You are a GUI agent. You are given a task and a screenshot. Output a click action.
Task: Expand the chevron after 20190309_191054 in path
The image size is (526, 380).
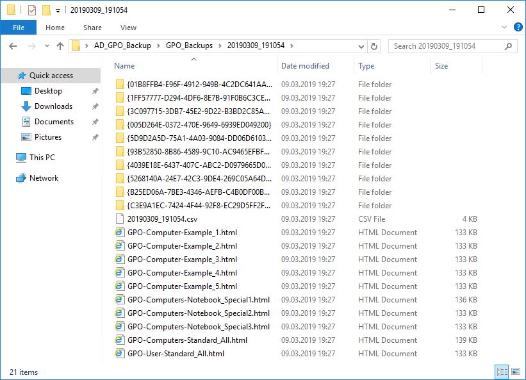click(x=292, y=45)
